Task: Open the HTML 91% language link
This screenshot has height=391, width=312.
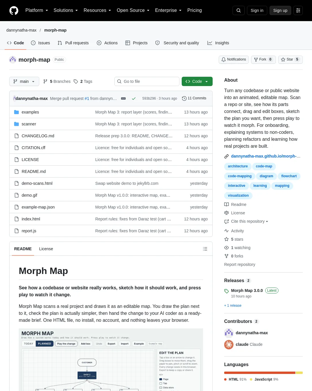Action: tap(235, 379)
